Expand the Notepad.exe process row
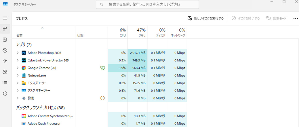The height and width of the screenshot is (127, 299). pyautogui.click(x=18, y=75)
